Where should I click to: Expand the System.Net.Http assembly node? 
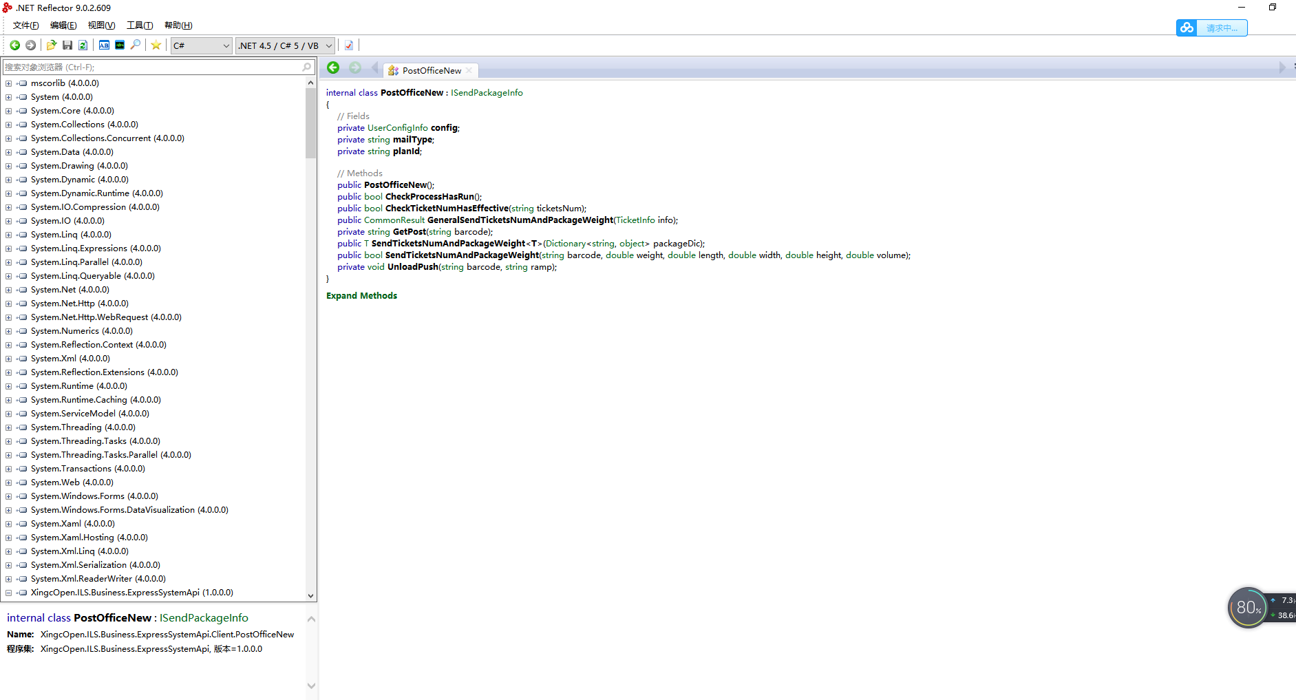click(x=8, y=304)
